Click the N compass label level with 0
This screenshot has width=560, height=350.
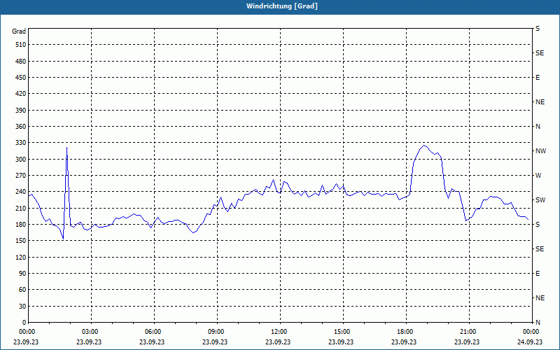tap(538, 323)
